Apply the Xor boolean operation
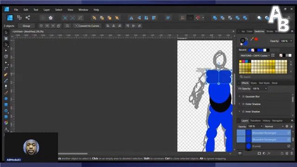Image resolution: width=297 pixels, height=167 pixels. click(238, 18)
